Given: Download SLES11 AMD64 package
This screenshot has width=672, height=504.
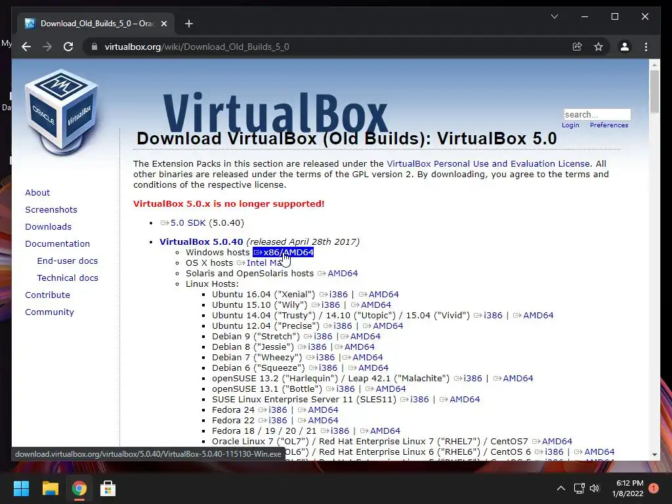Looking at the screenshot, I should [x=460, y=400].
